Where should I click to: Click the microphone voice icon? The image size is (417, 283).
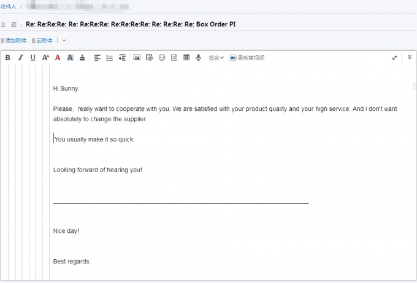click(x=199, y=58)
